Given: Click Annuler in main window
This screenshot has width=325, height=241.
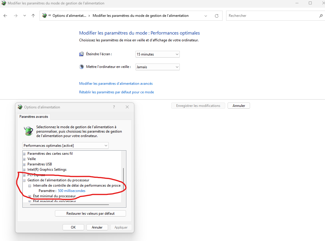Looking at the screenshot, I should pyautogui.click(x=239, y=106).
